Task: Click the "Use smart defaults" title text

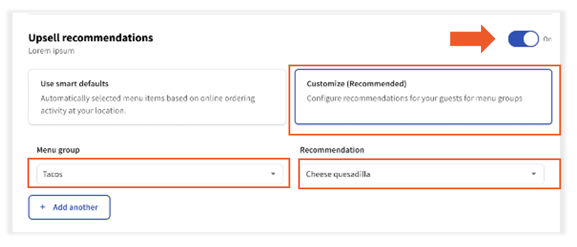Action: (x=74, y=83)
